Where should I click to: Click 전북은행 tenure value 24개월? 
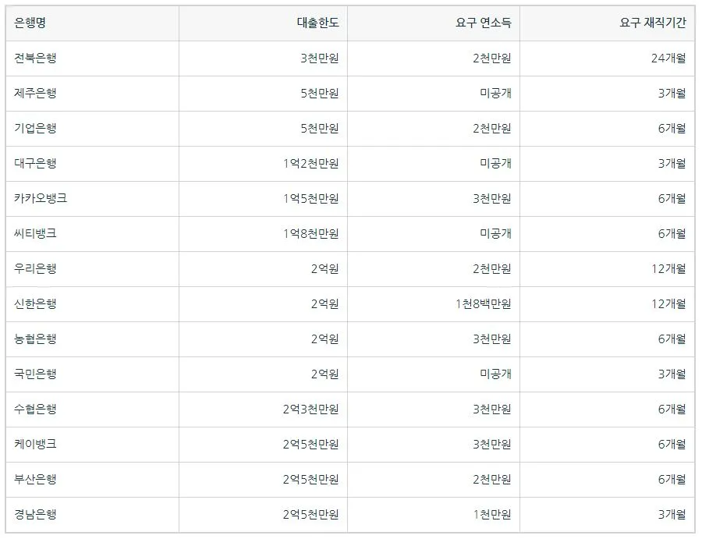click(668, 59)
